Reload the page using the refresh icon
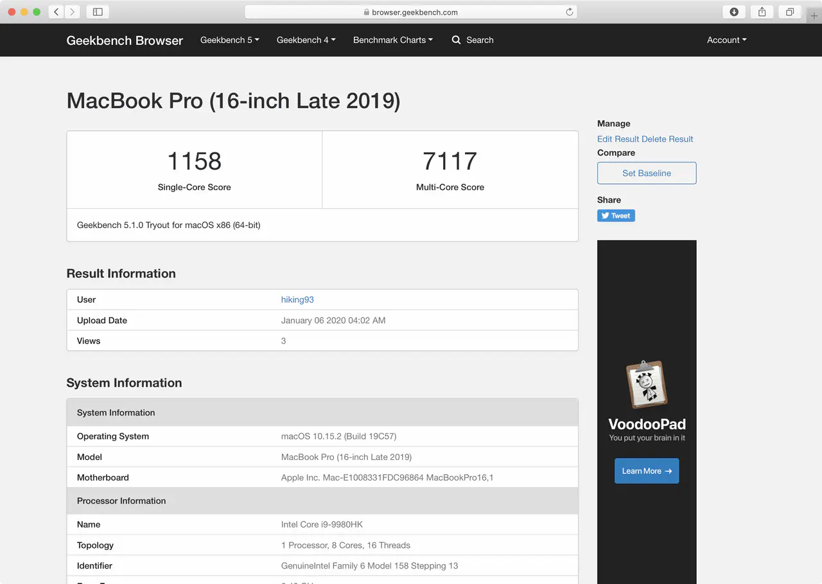This screenshot has height=584, width=822. point(569,12)
